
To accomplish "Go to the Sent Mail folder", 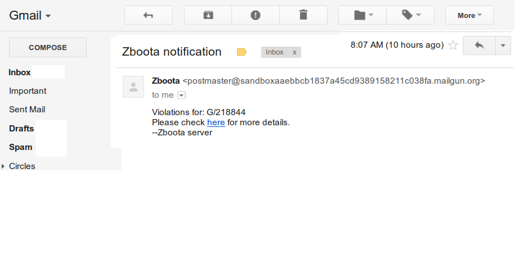I will (27, 110).
